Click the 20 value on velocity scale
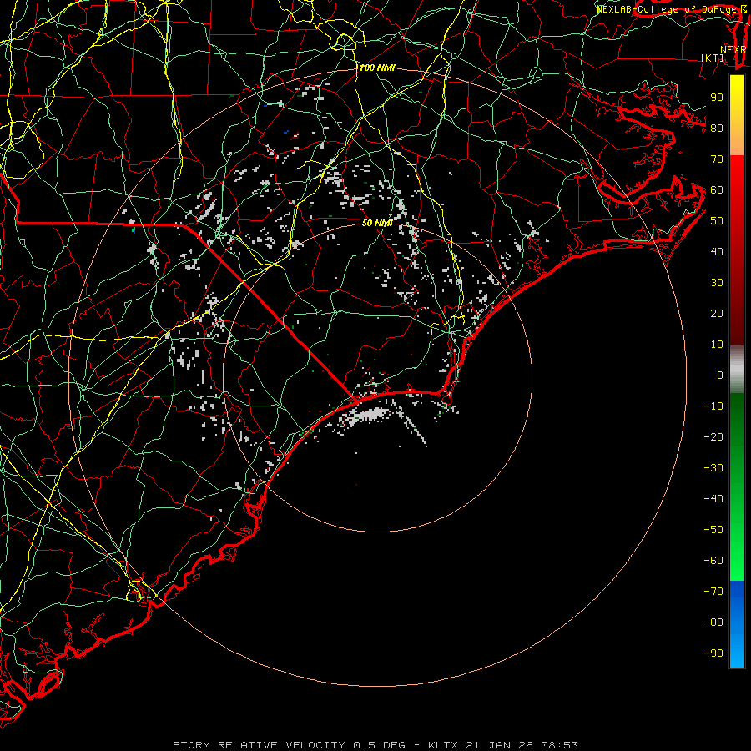The width and height of the screenshot is (751, 751). pyautogui.click(x=717, y=314)
